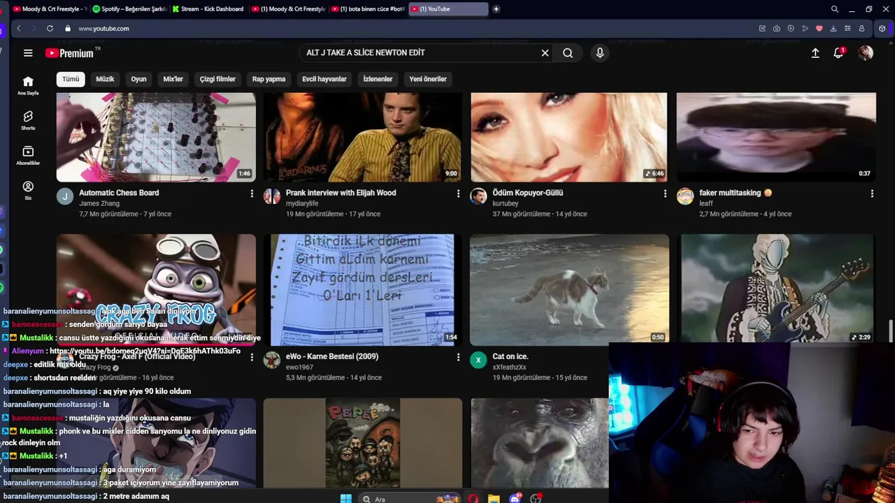Click the page vertical scrollbar thumb
The image size is (895, 503).
point(891,331)
